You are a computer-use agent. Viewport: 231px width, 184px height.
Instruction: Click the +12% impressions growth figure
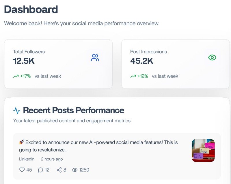(x=143, y=76)
